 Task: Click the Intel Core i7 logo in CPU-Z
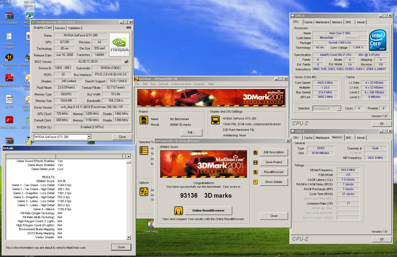(x=378, y=40)
